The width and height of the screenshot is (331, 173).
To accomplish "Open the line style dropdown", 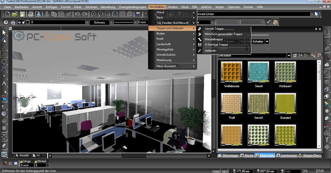I will (135, 22).
